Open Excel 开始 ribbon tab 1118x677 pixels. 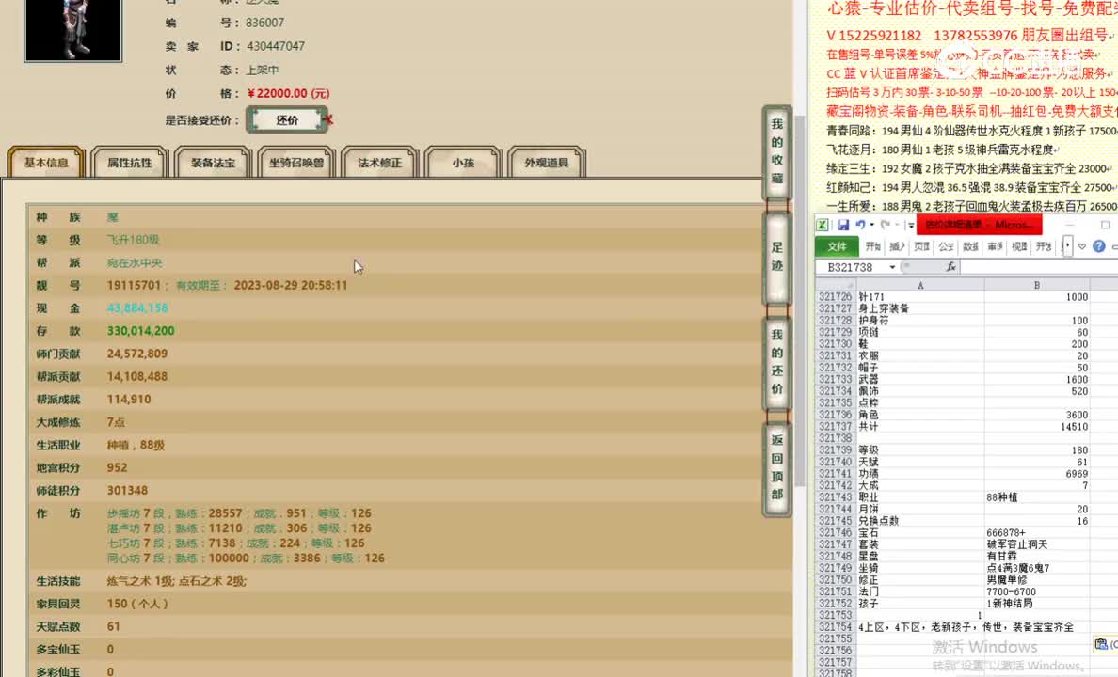coord(872,246)
